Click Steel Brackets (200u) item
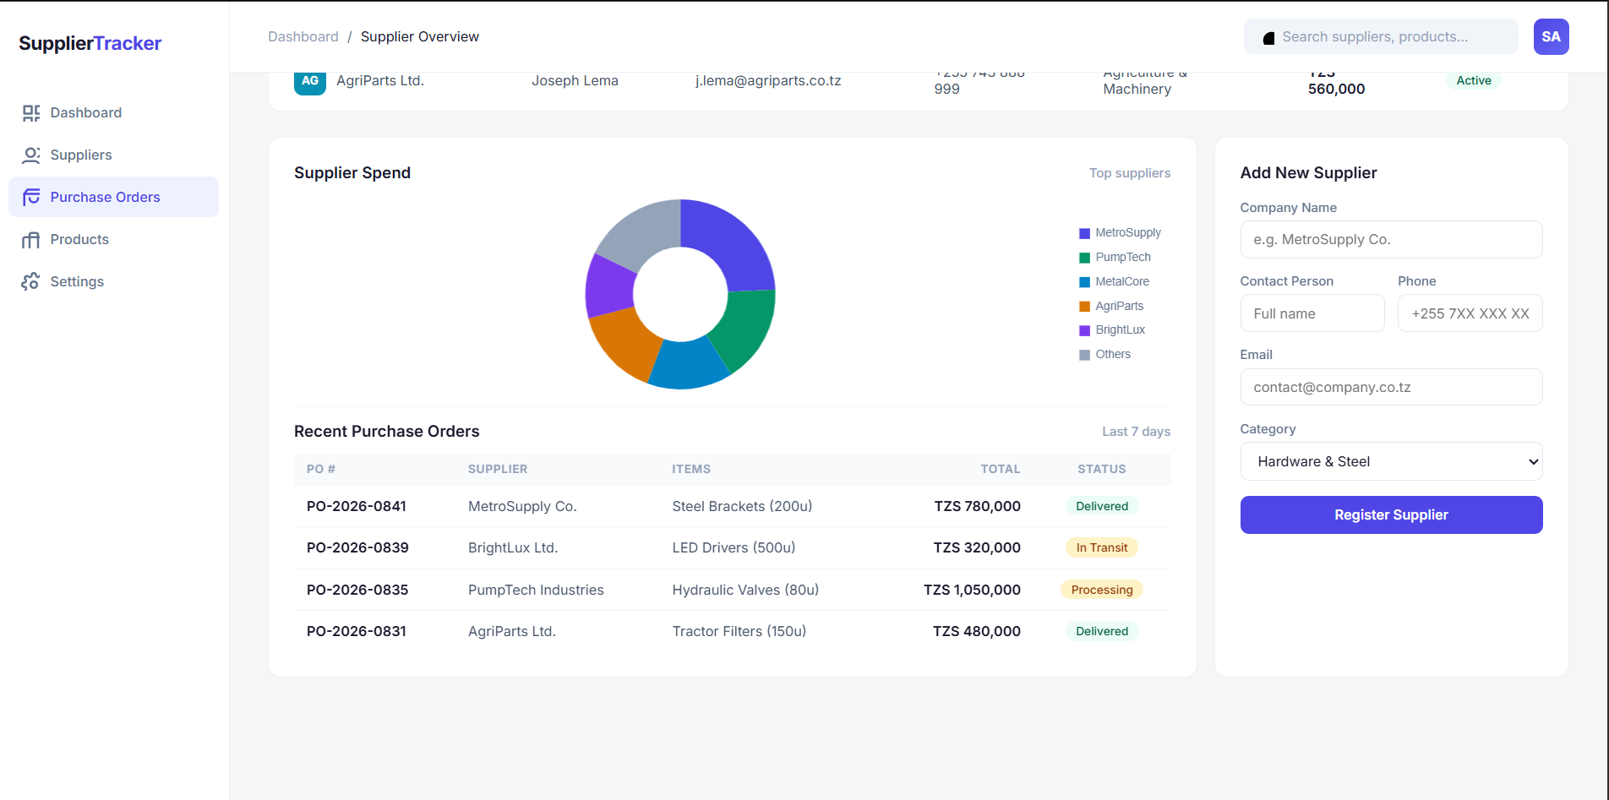The height and width of the screenshot is (800, 1609). click(742, 506)
